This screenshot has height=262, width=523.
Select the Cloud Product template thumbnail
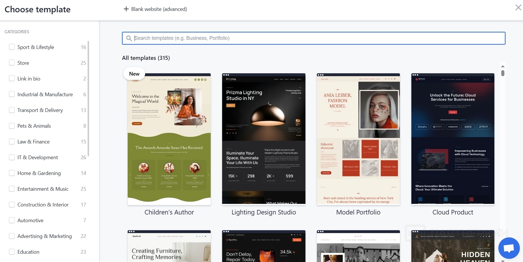tap(453, 139)
